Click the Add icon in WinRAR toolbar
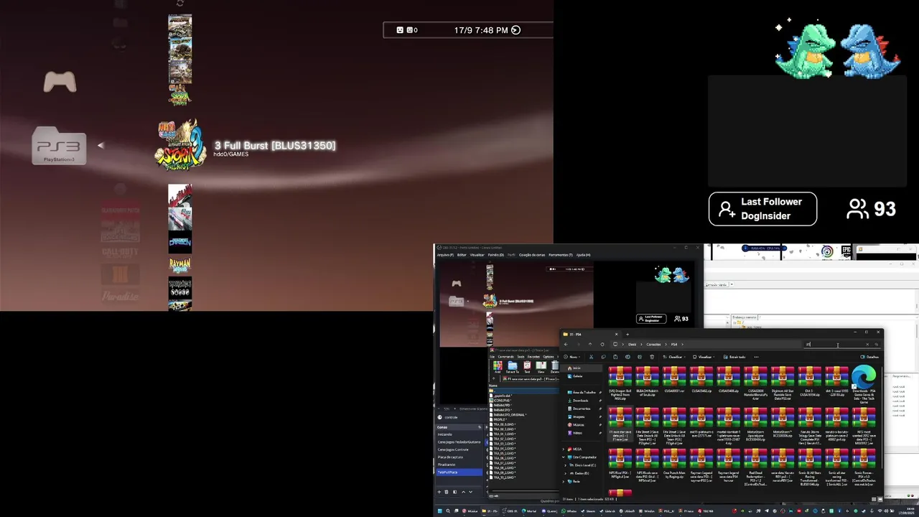This screenshot has height=517, width=919. coord(498,368)
